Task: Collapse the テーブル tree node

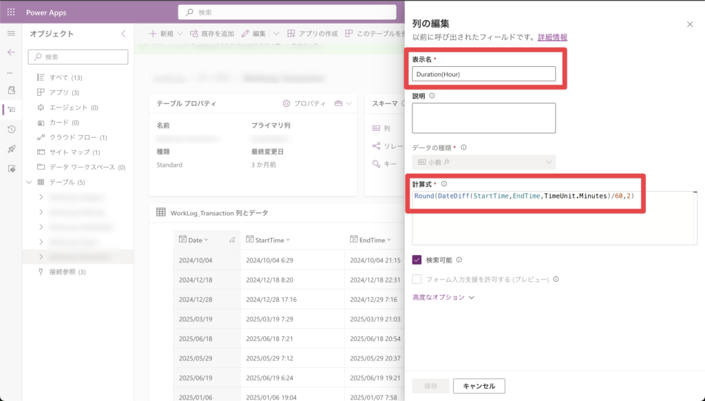Action: click(29, 182)
